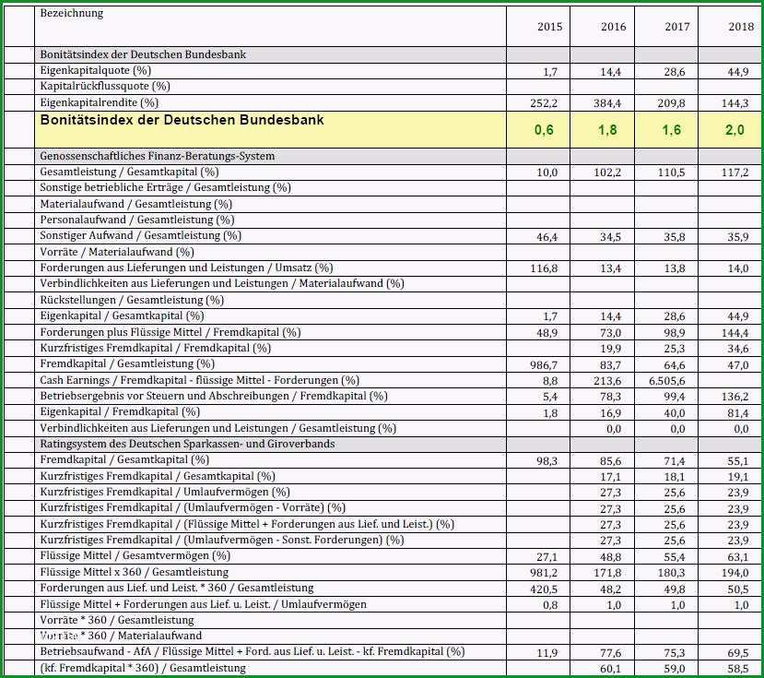Select the 2015 column header

point(549,27)
